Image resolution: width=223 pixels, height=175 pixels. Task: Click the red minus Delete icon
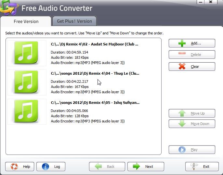point(182,53)
